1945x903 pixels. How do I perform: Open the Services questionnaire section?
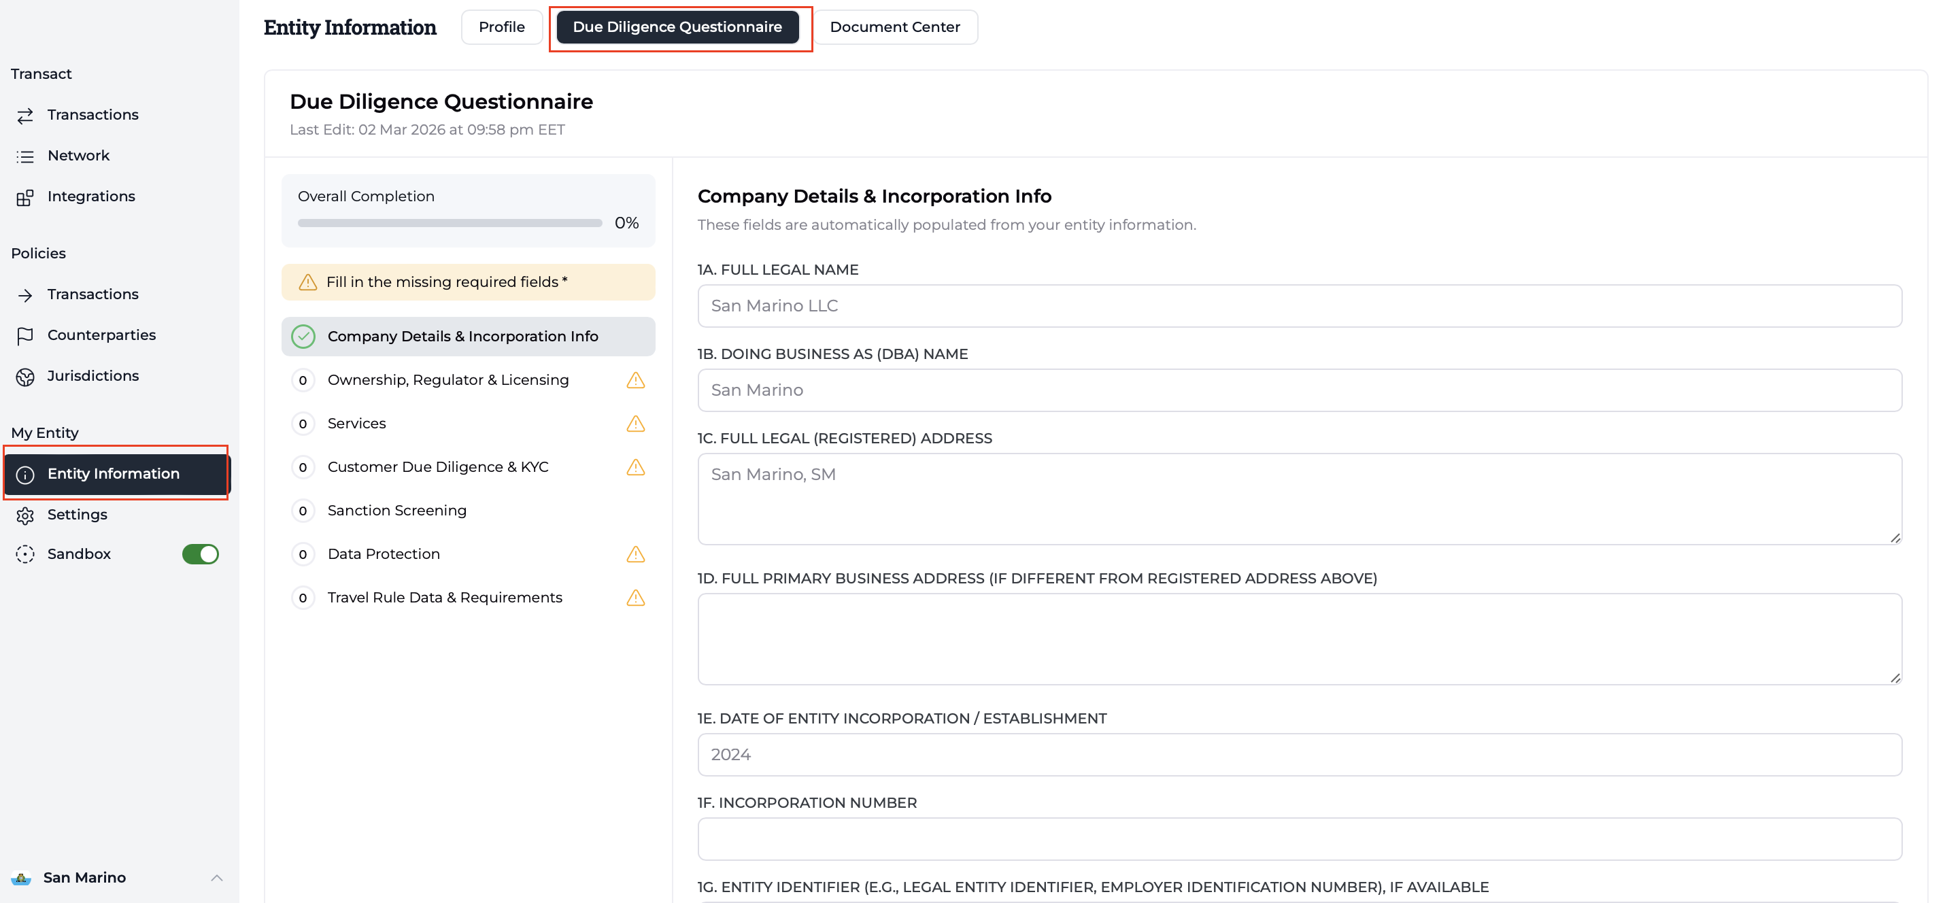pos(468,424)
